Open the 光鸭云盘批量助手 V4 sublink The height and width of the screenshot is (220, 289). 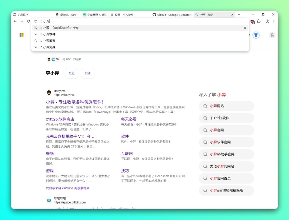71,136
